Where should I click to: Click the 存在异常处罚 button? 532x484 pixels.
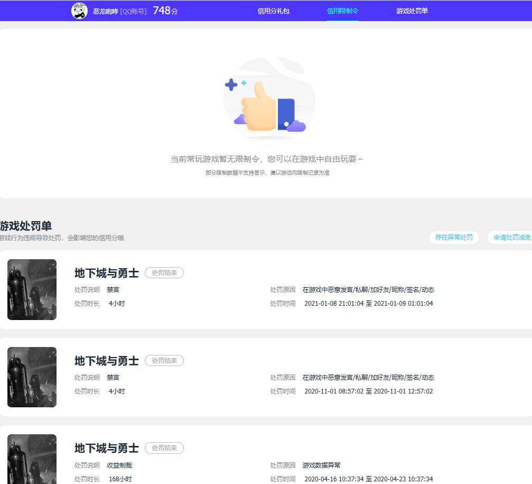coord(454,238)
